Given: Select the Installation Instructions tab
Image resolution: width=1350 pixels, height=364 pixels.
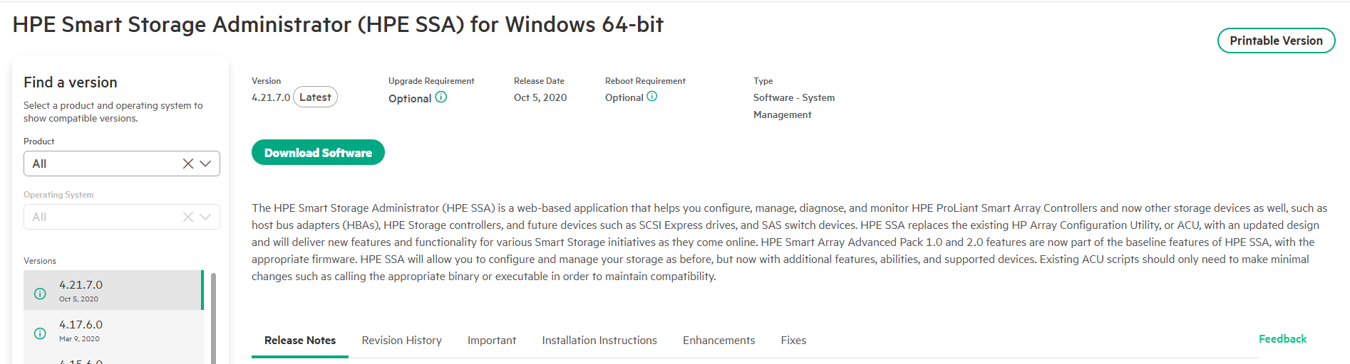Looking at the screenshot, I should (599, 341).
